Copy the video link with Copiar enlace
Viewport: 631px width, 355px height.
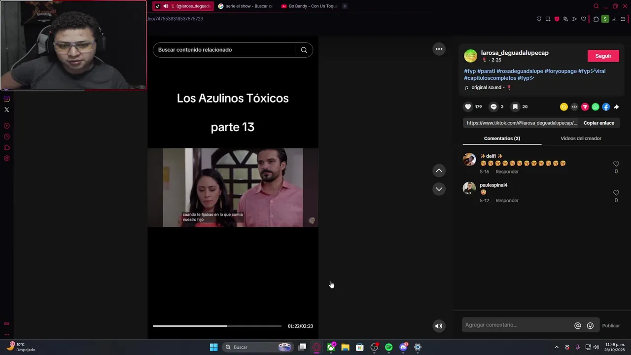pos(598,123)
